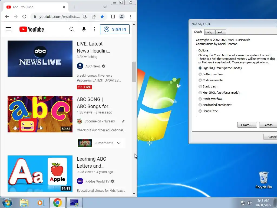Select High IRQL fault (Kernel-mode) option
Screen dimensions: 277x208
tap(200, 68)
